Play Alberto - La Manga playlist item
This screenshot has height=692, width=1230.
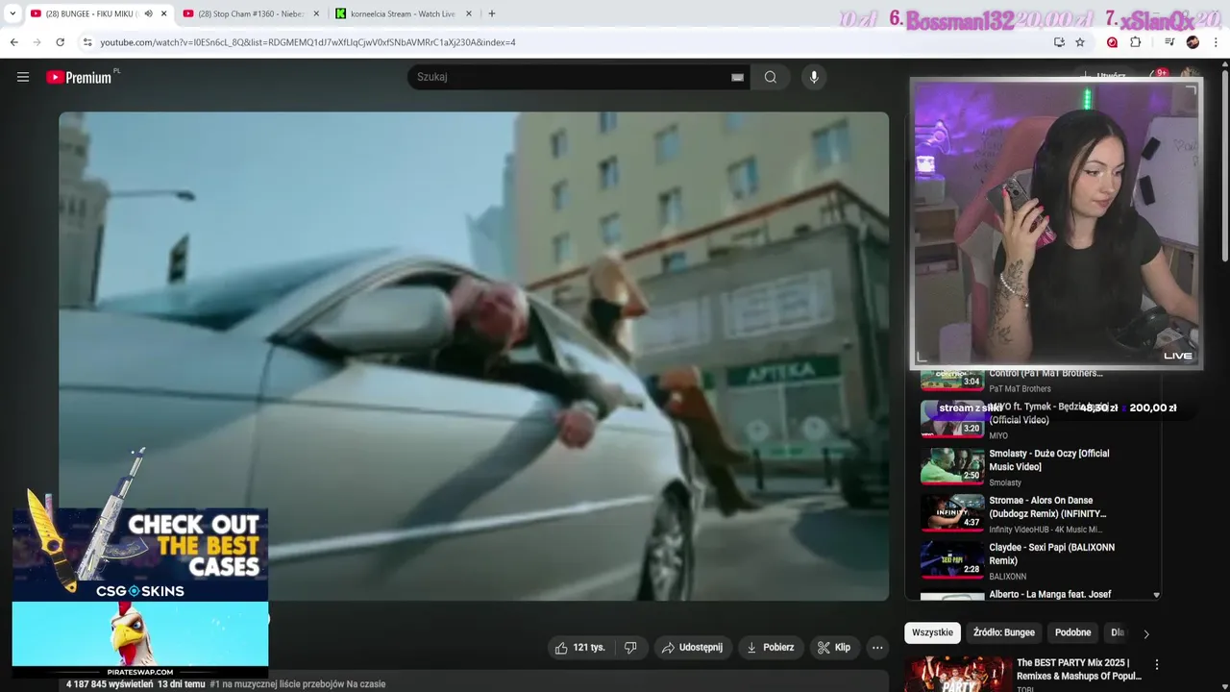pos(1032,594)
